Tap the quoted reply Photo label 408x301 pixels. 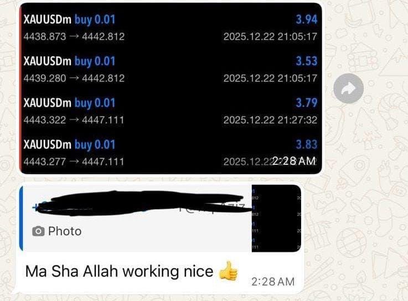coord(65,231)
